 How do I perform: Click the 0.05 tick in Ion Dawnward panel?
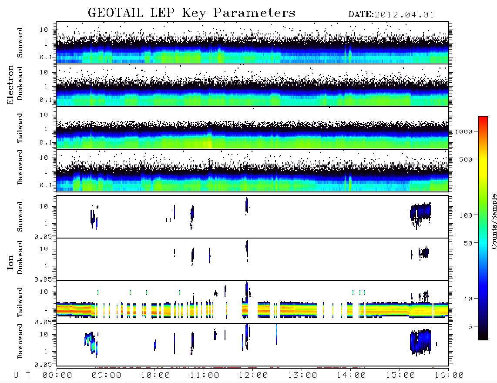[x=43, y=365]
